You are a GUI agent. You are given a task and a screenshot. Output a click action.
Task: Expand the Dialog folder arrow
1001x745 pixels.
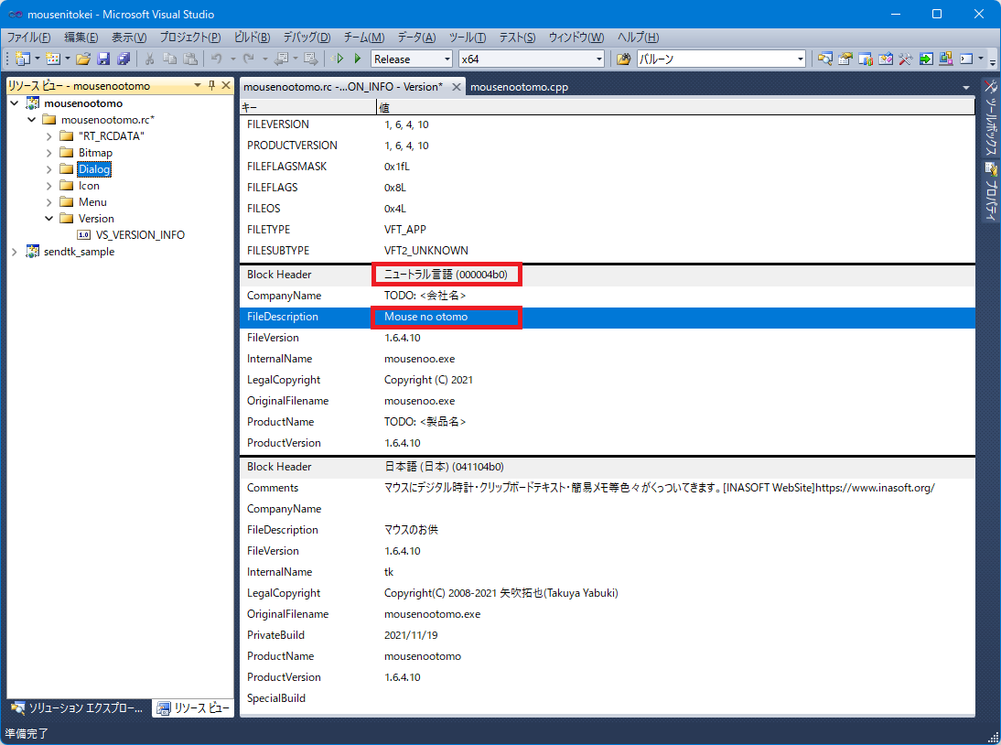[x=48, y=169]
